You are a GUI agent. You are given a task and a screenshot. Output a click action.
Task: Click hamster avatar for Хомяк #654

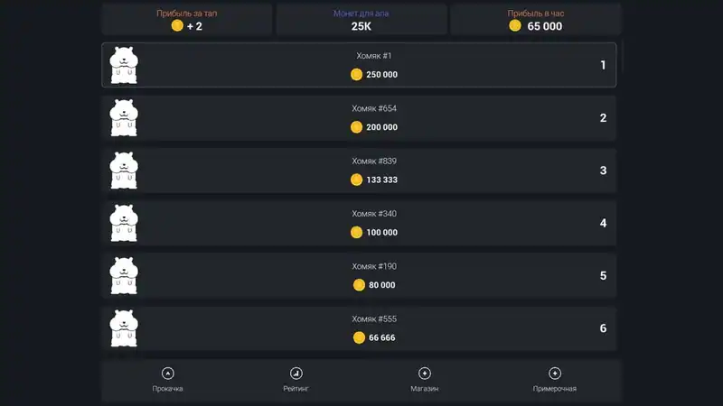(124, 118)
